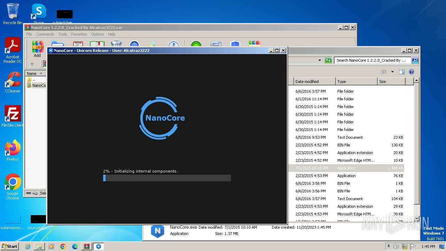Open the Recycle Bin desktop icon
This screenshot has width=446, height=251.
[13, 14]
